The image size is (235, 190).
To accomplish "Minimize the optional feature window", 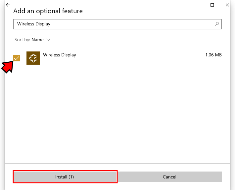I will 197,5.
